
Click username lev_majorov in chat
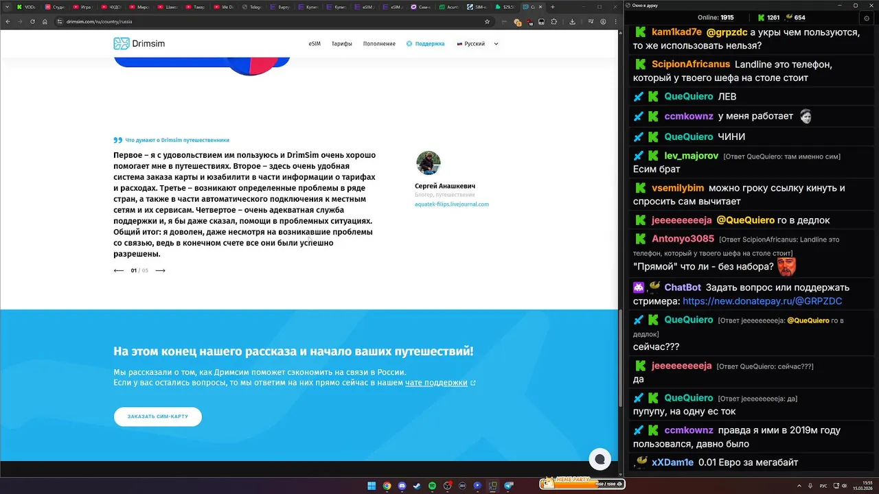(691, 156)
